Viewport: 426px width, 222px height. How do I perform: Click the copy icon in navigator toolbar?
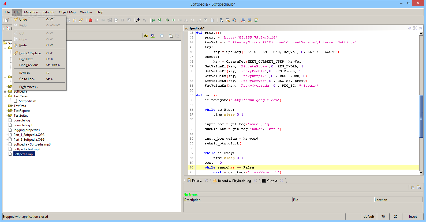coord(171,36)
